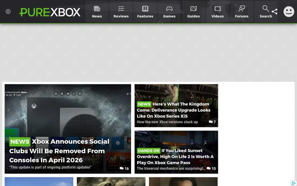This screenshot has height=186, width=297.
Task: Click the Search magnifier icon
Action: tap(265, 9)
